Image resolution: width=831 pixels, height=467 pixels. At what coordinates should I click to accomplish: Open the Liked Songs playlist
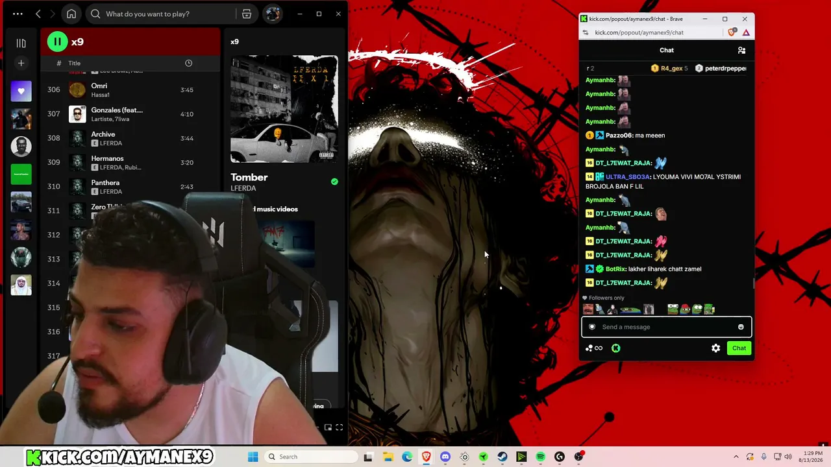21,91
